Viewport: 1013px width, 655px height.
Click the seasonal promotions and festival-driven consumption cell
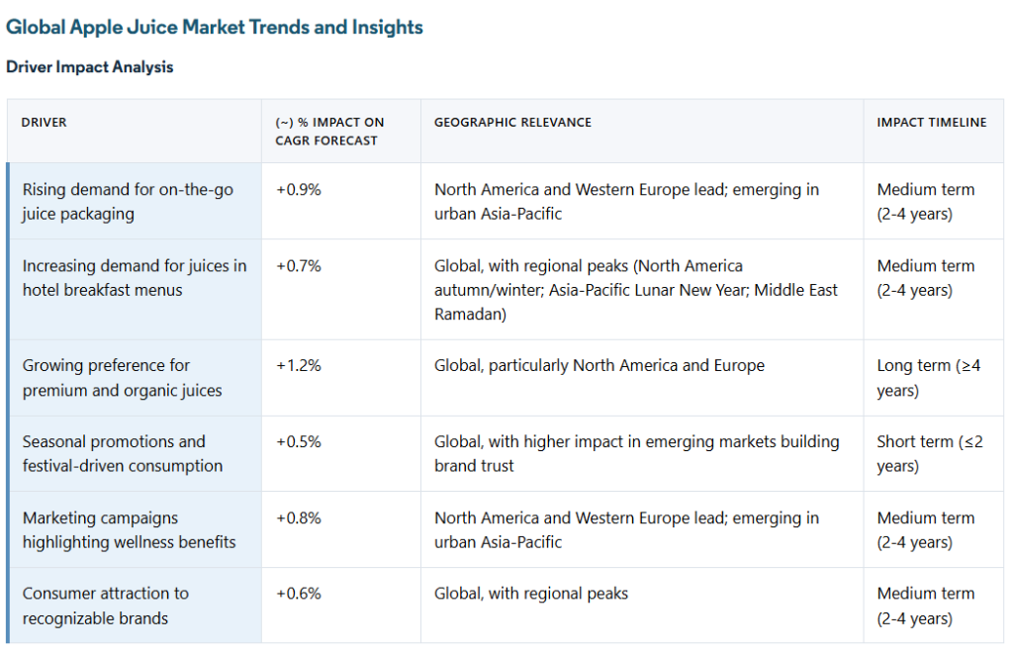123,453
